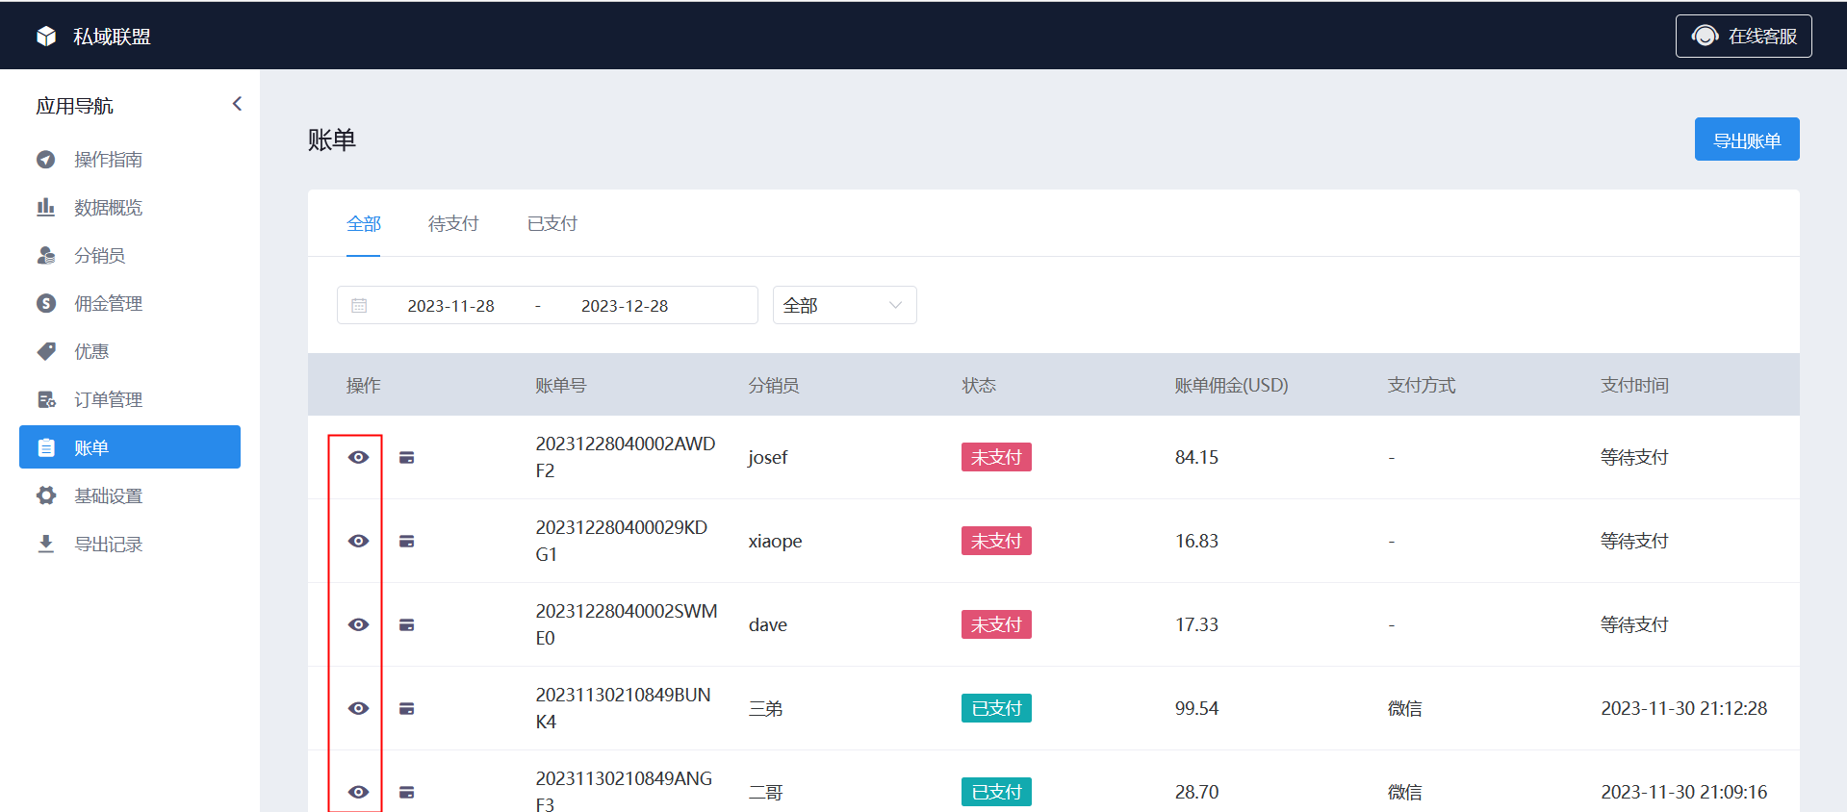1847x812 pixels.
Task: View bill details for 三弟 row
Action: tap(359, 708)
